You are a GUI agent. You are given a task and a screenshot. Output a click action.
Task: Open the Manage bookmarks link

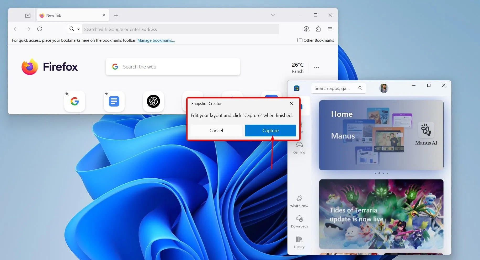point(156,40)
